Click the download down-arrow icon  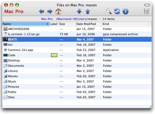coord(79,11)
